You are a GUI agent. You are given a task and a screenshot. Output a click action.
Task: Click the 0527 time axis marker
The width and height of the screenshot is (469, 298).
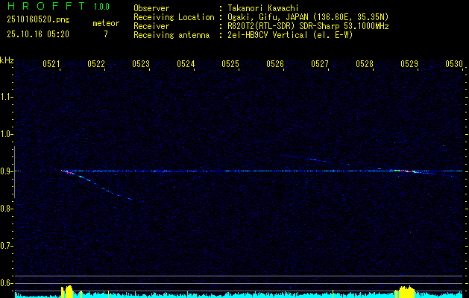pyautogui.click(x=320, y=63)
